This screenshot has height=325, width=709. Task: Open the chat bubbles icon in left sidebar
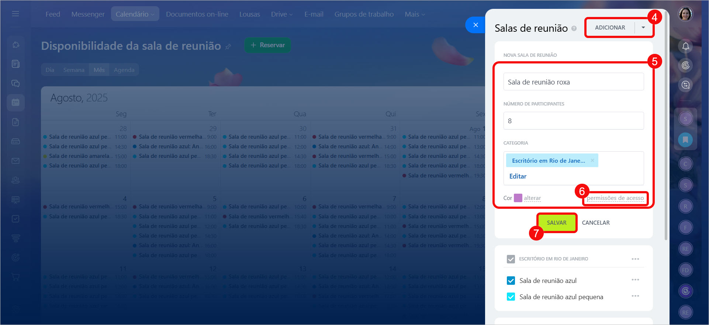[x=15, y=83]
